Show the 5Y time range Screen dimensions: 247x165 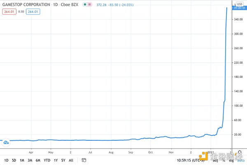pos(63,160)
